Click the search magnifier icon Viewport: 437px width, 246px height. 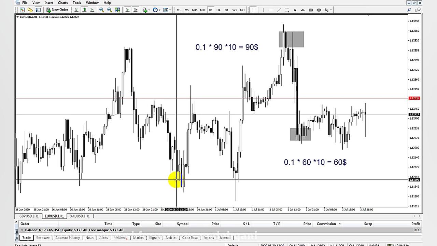click(x=409, y=10)
